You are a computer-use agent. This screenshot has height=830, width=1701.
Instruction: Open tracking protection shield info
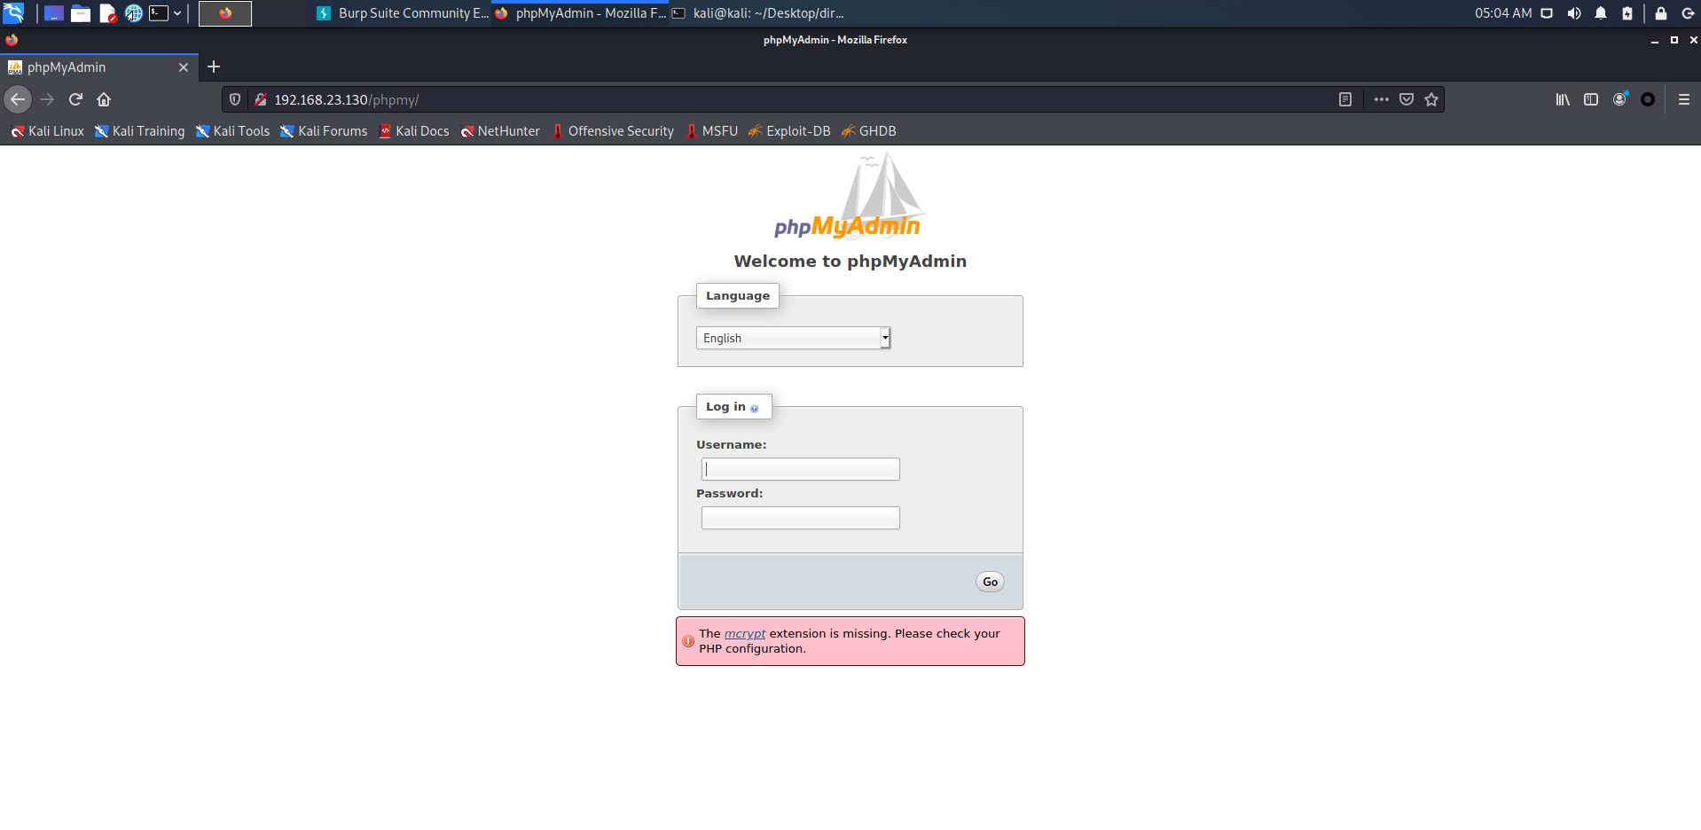pos(235,99)
